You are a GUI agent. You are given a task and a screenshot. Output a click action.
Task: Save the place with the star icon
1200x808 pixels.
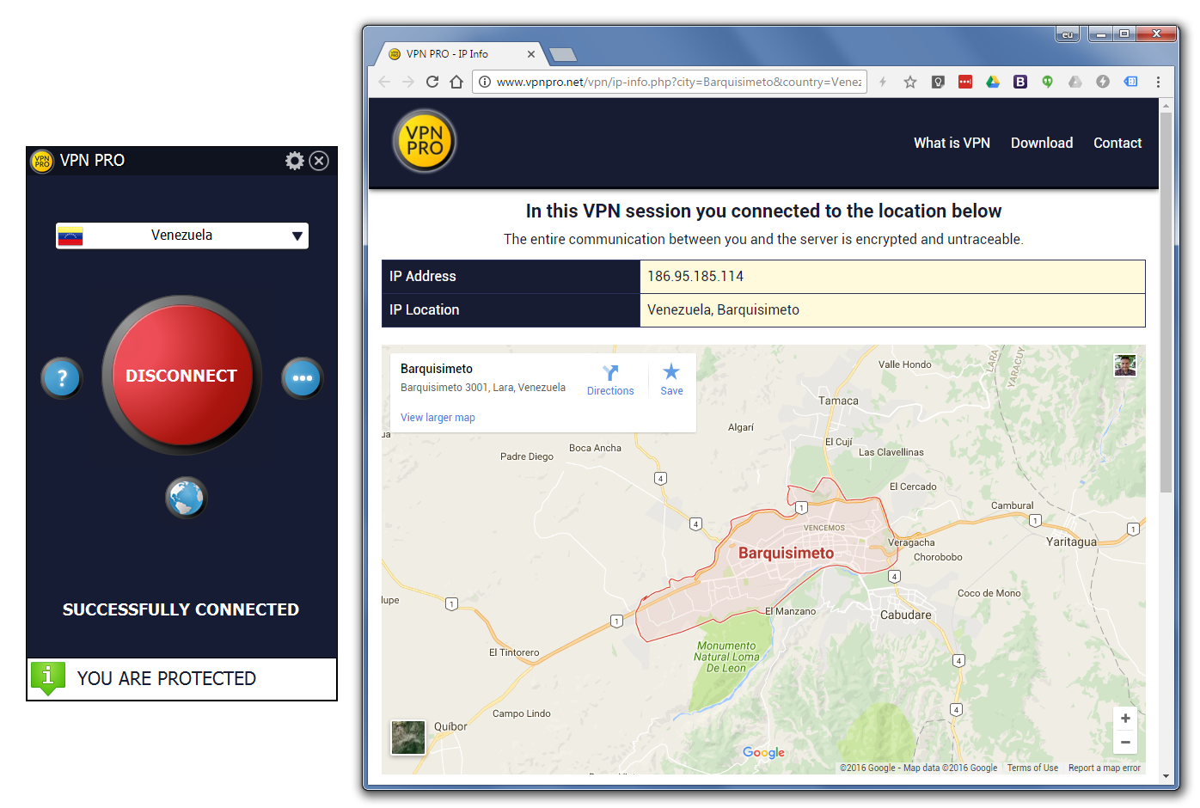point(671,372)
